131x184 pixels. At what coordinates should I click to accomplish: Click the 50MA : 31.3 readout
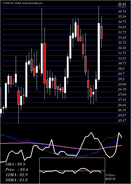click(x=17, y=180)
